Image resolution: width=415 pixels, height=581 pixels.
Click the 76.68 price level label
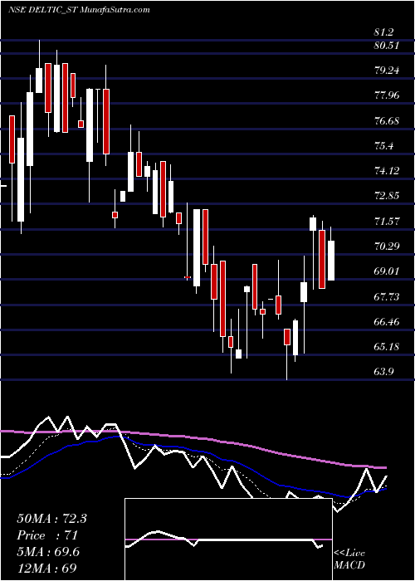click(x=387, y=121)
